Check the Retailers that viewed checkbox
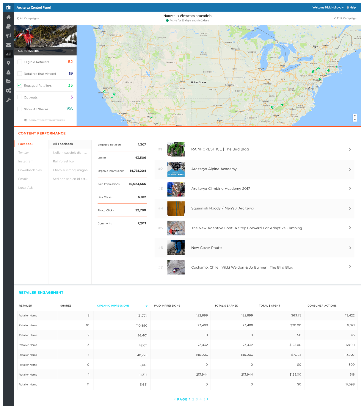 point(20,73)
